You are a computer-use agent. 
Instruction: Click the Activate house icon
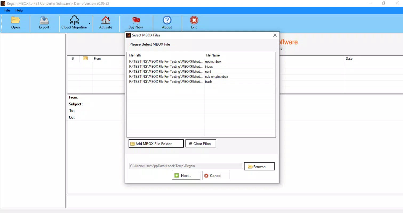tap(106, 20)
